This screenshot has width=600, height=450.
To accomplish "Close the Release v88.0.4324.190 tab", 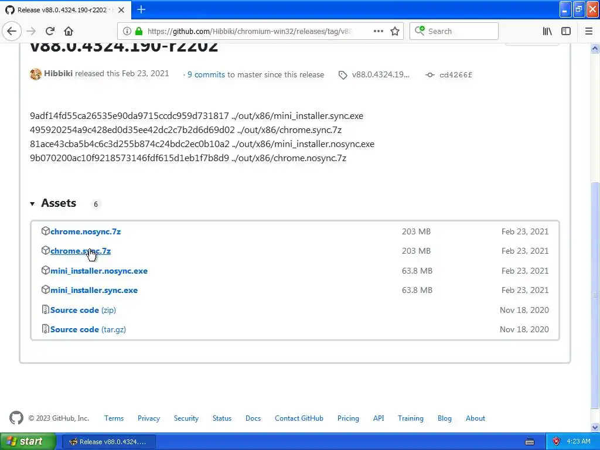I will pyautogui.click(x=121, y=10).
